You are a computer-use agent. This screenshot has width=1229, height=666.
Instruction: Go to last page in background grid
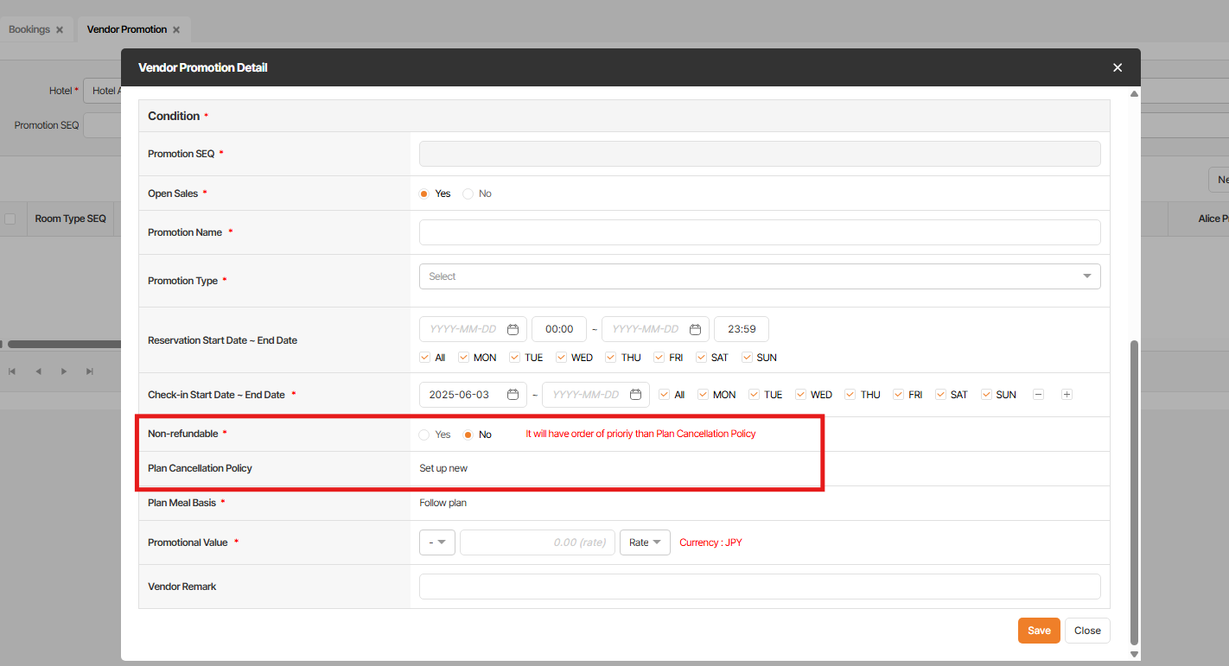click(90, 371)
